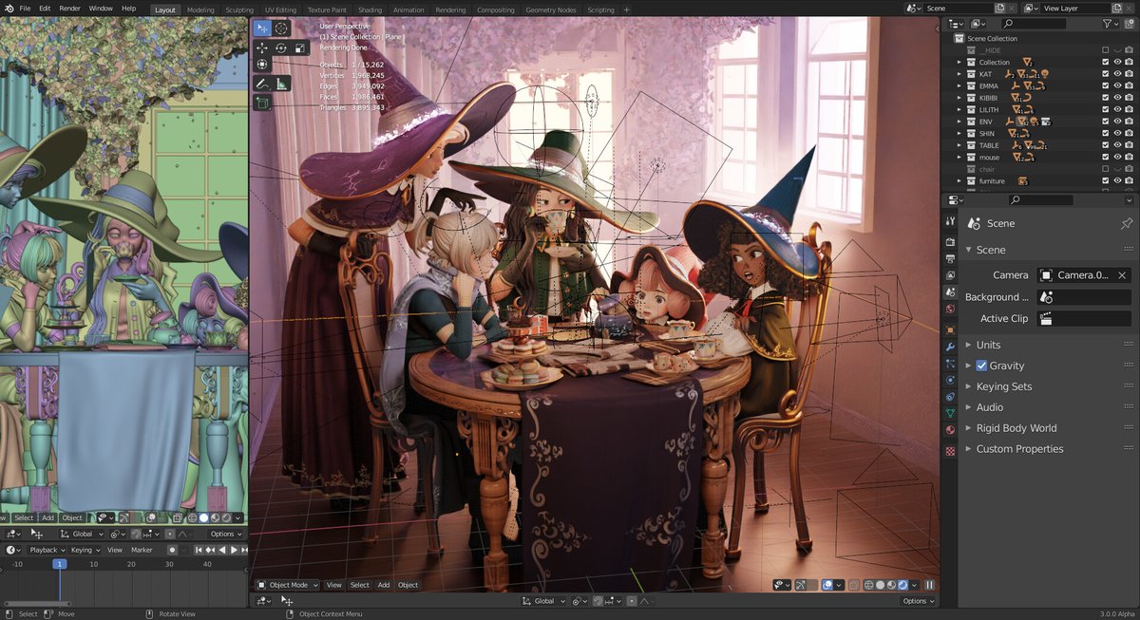Select the Move tool in viewport toolbar
This screenshot has width=1140, height=620.
tap(263, 47)
